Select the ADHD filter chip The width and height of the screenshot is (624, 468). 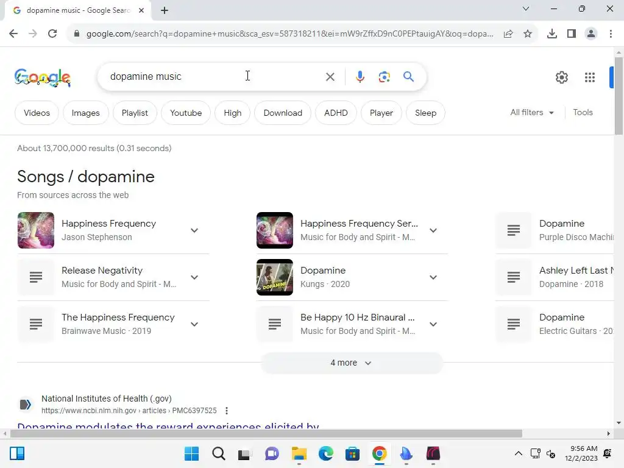tap(336, 113)
